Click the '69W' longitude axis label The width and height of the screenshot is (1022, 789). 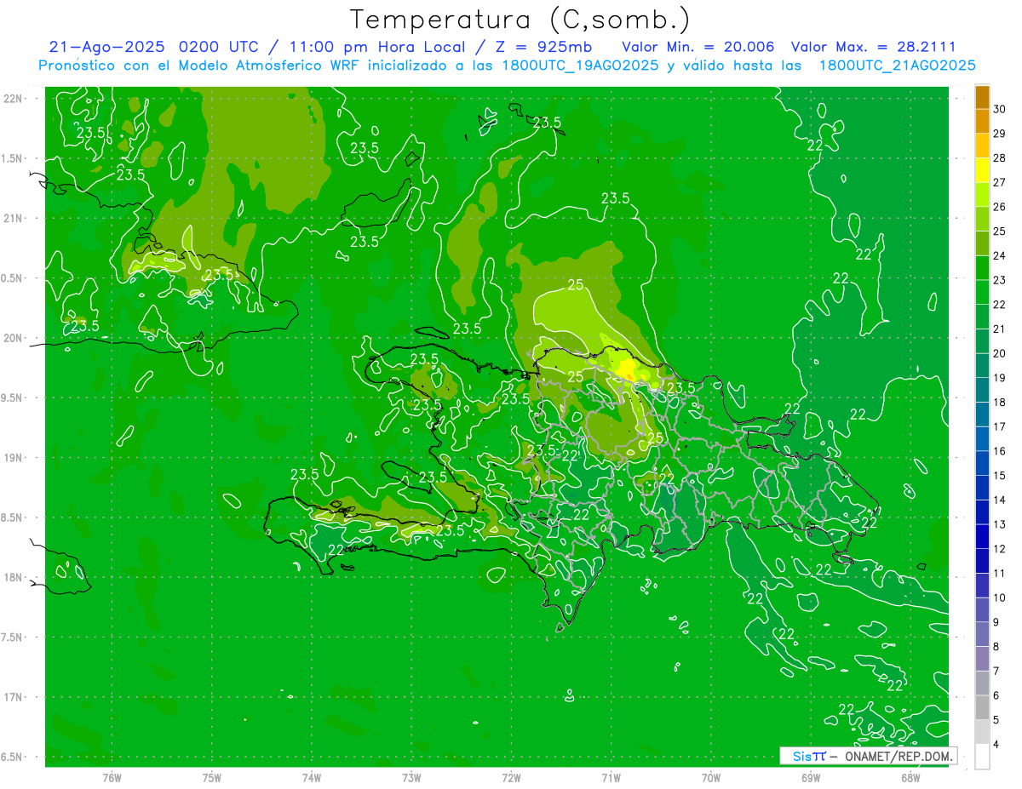[x=811, y=777]
